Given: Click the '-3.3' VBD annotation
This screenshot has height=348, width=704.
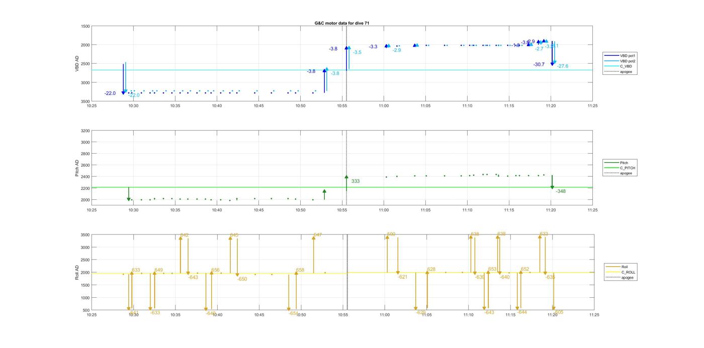Looking at the screenshot, I should tap(373, 47).
